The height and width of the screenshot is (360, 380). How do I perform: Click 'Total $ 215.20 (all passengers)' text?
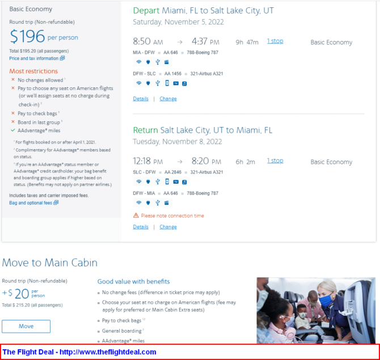tap(32, 305)
